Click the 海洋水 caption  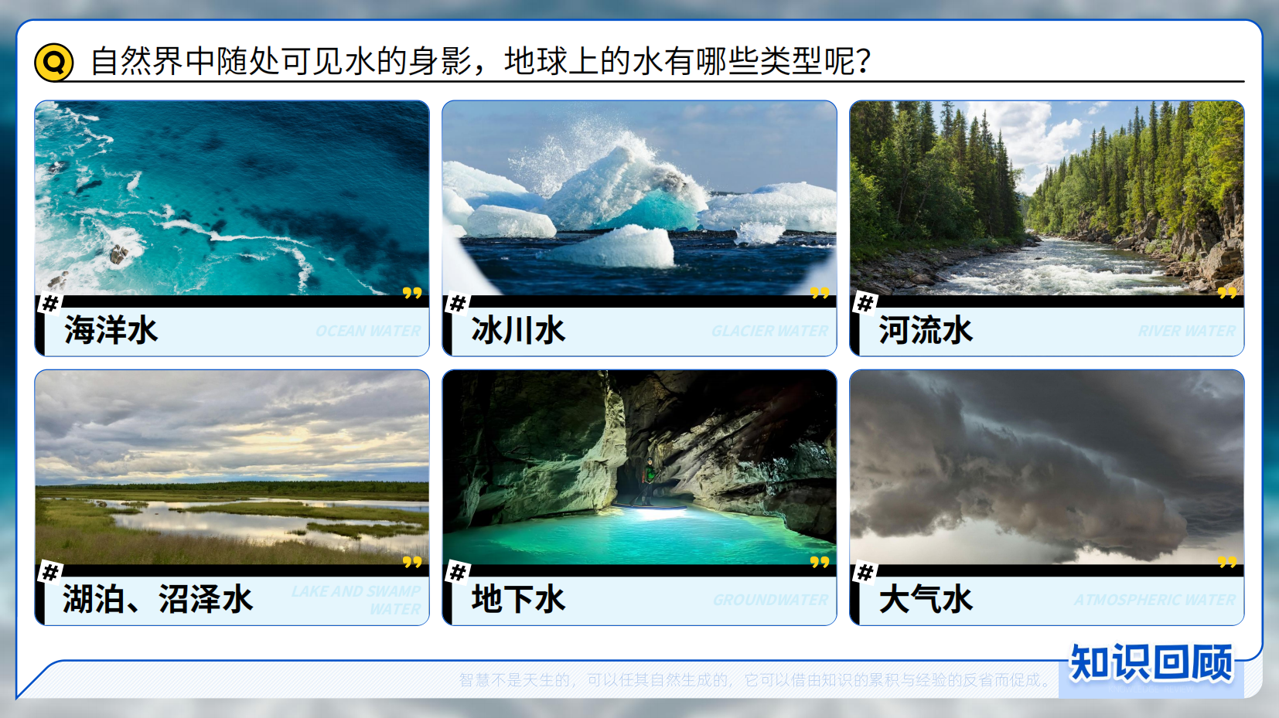click(x=111, y=331)
